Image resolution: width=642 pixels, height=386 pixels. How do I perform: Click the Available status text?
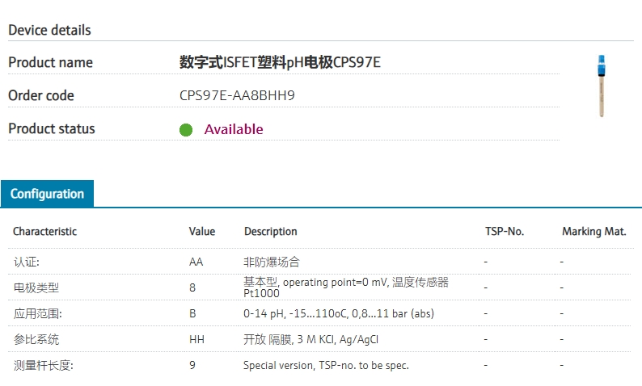pyautogui.click(x=234, y=129)
